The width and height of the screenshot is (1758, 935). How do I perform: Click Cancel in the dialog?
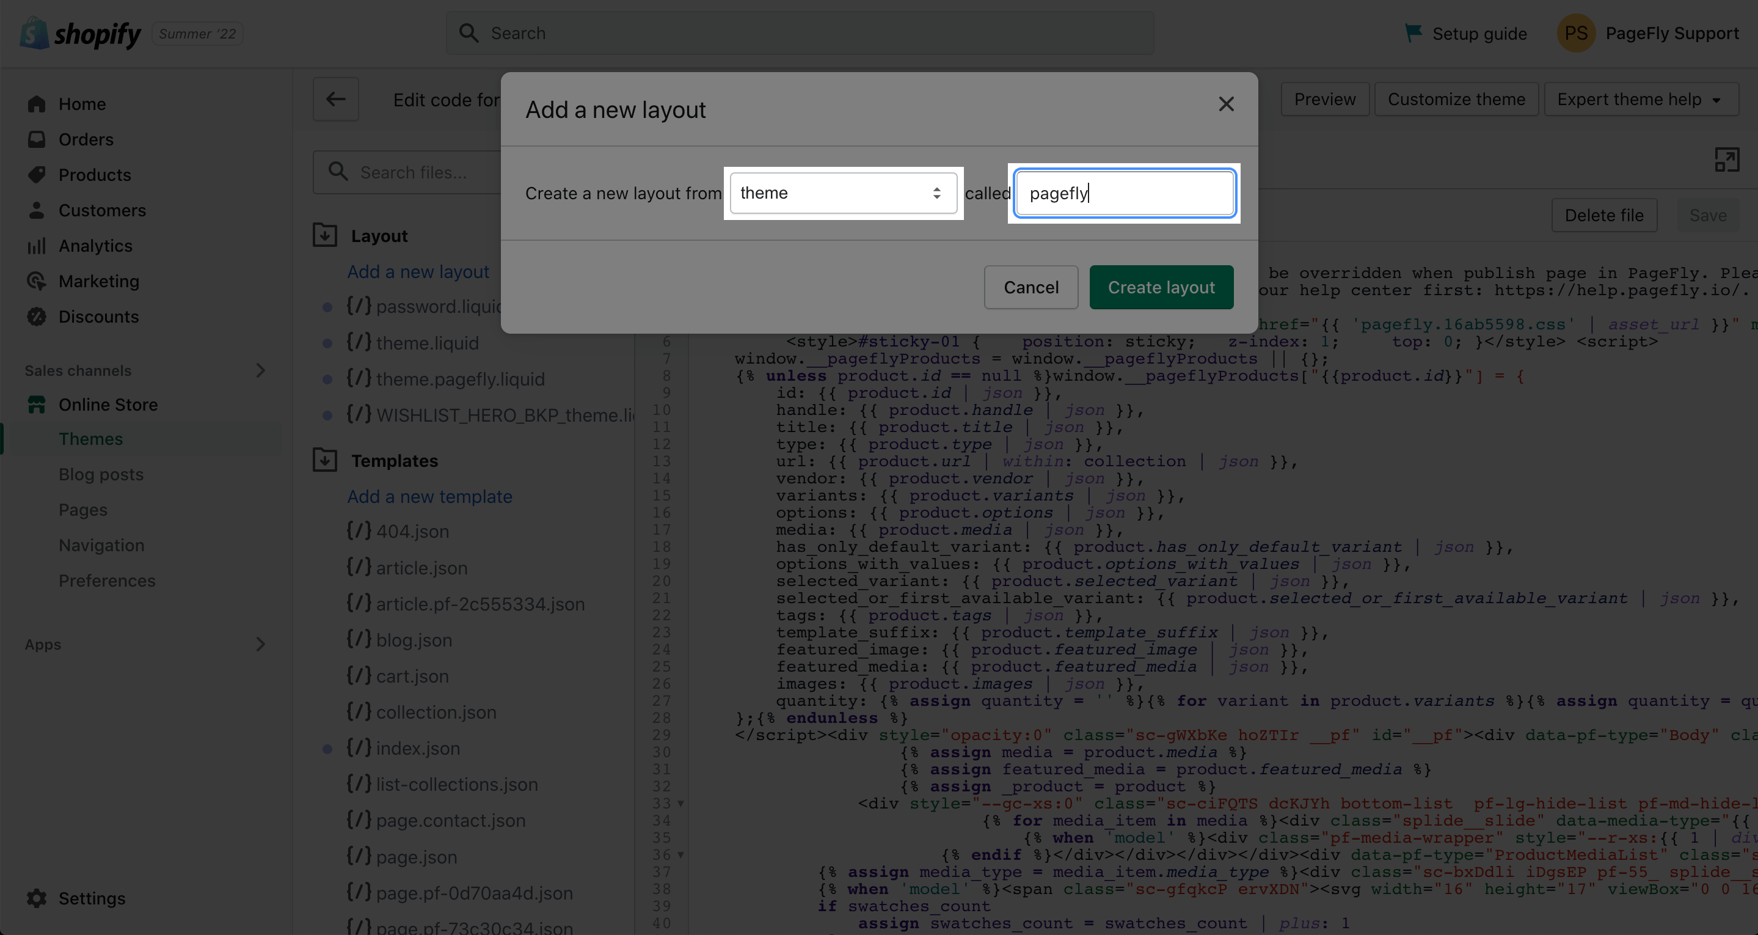[1030, 288]
